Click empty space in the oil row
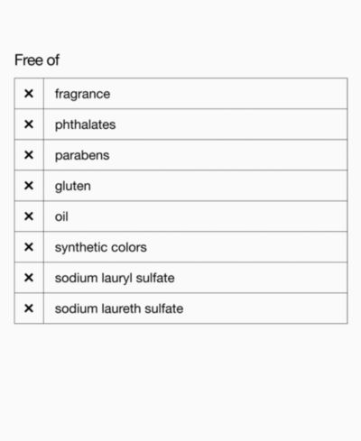361x441 pixels. click(208, 216)
